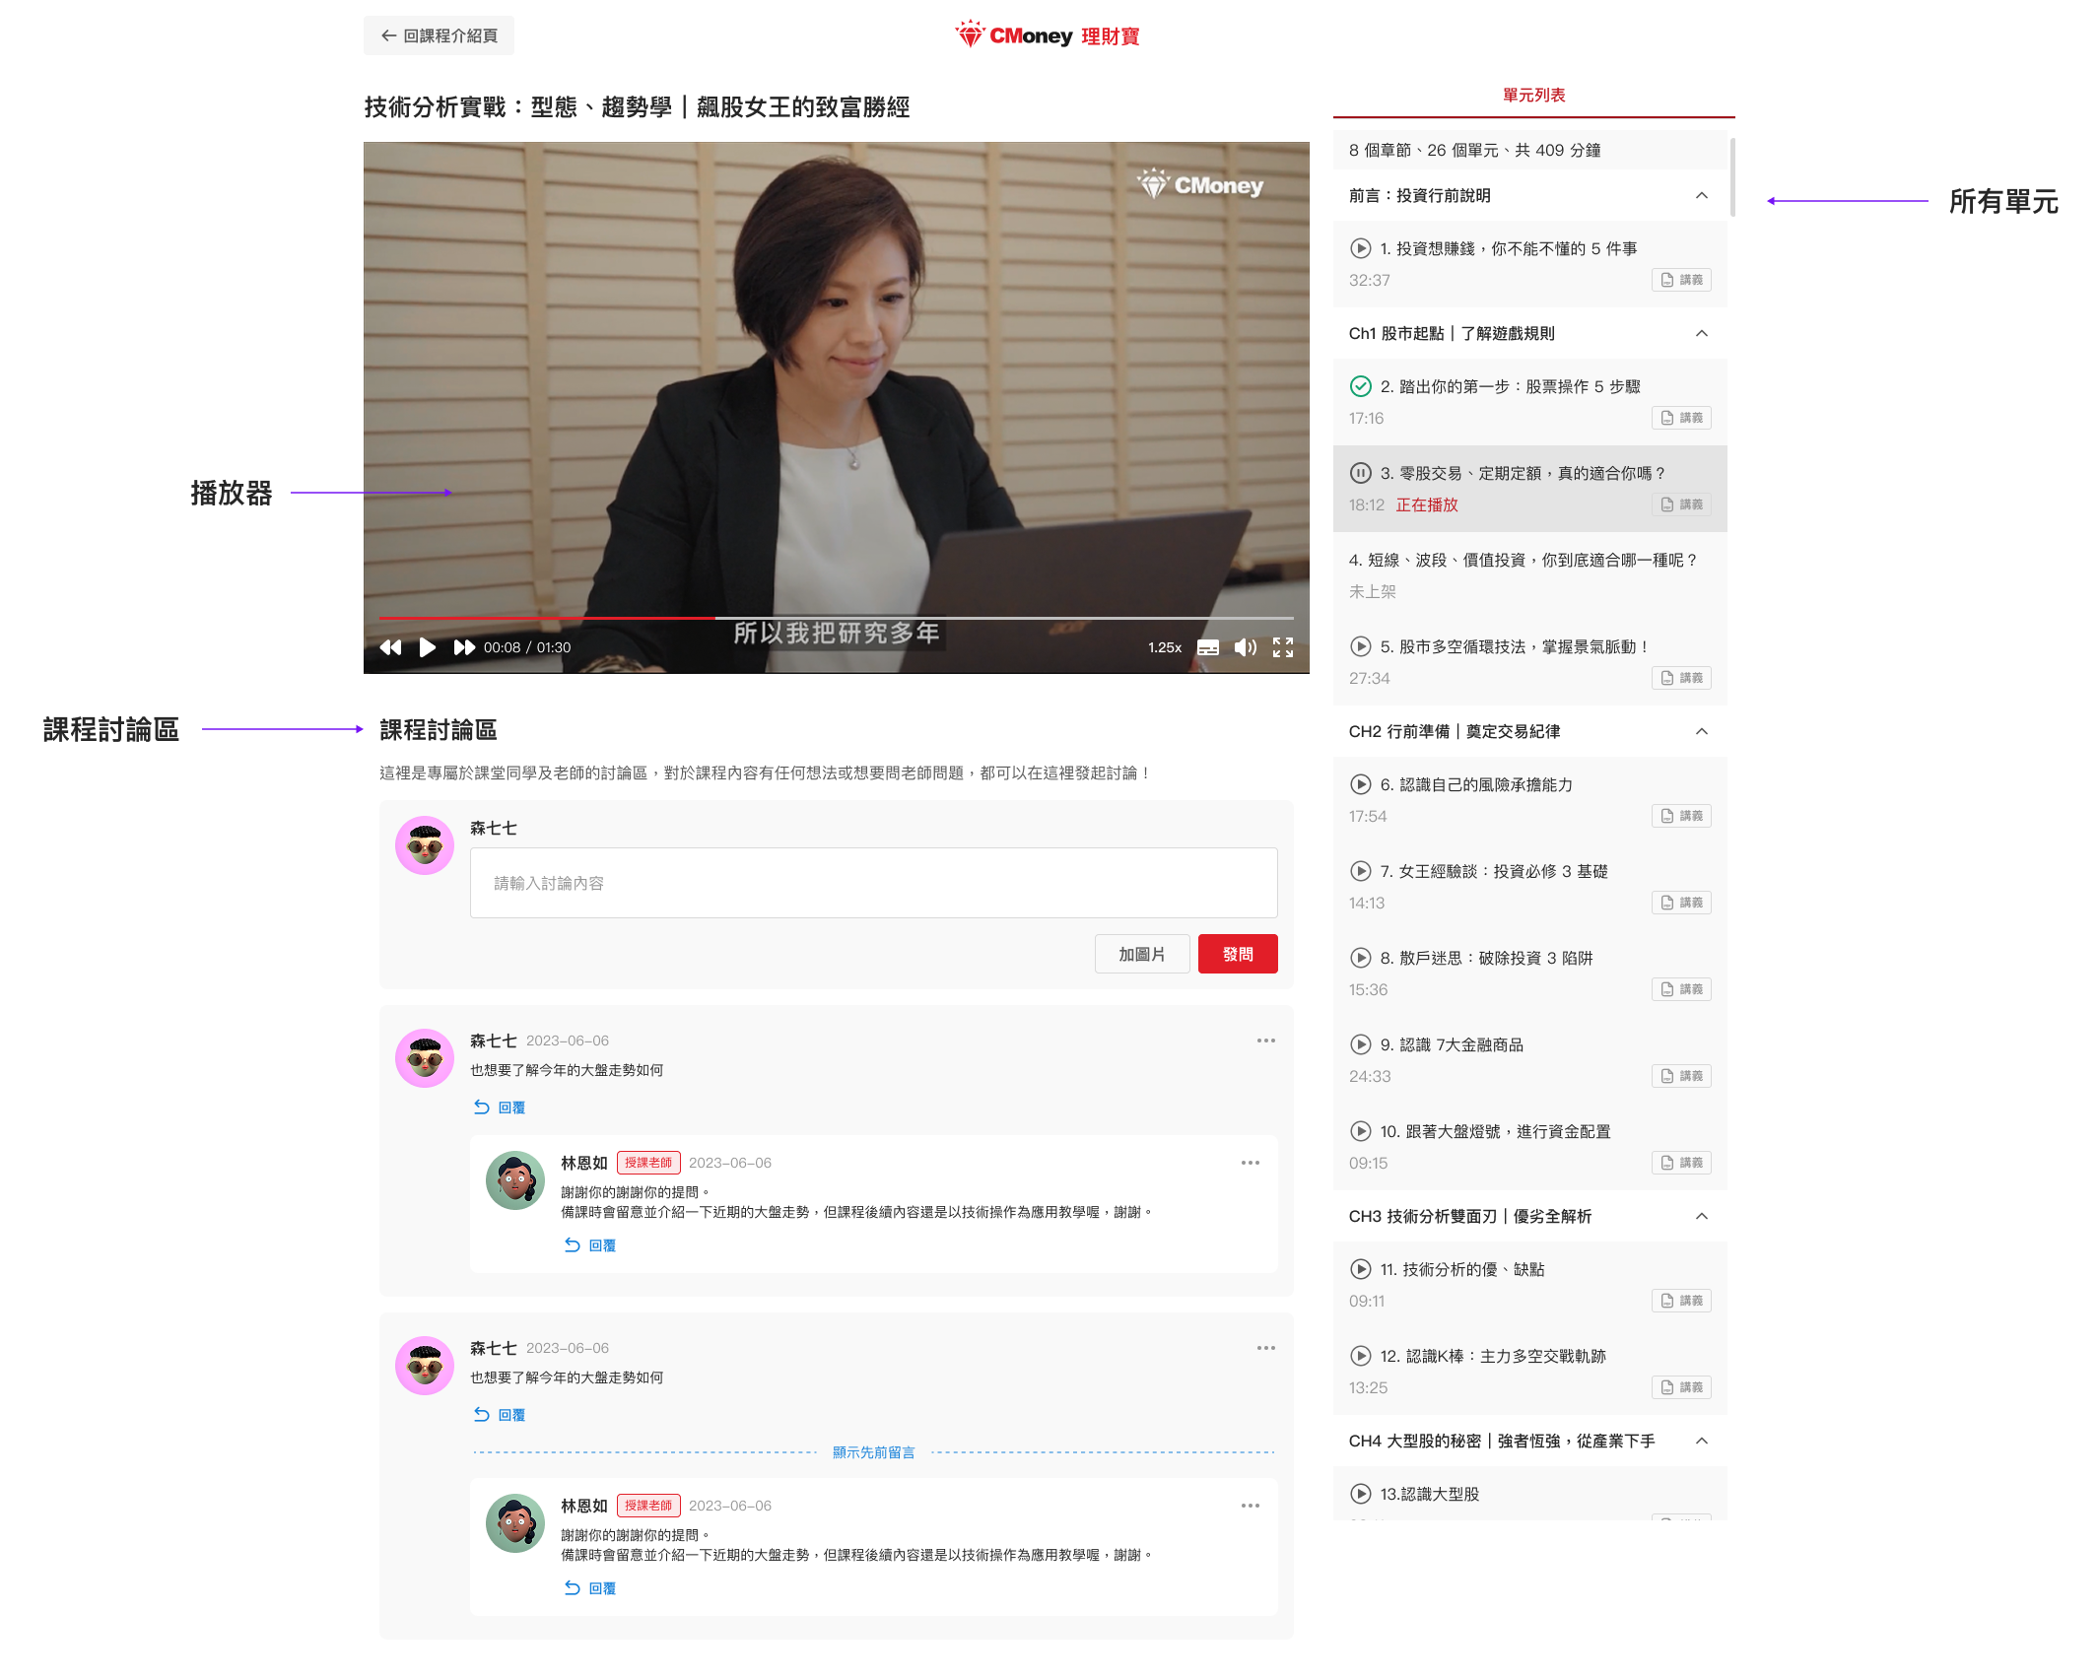The image size is (2099, 1679).
Task: Enter fullscreen with the expand icon
Action: (1283, 647)
